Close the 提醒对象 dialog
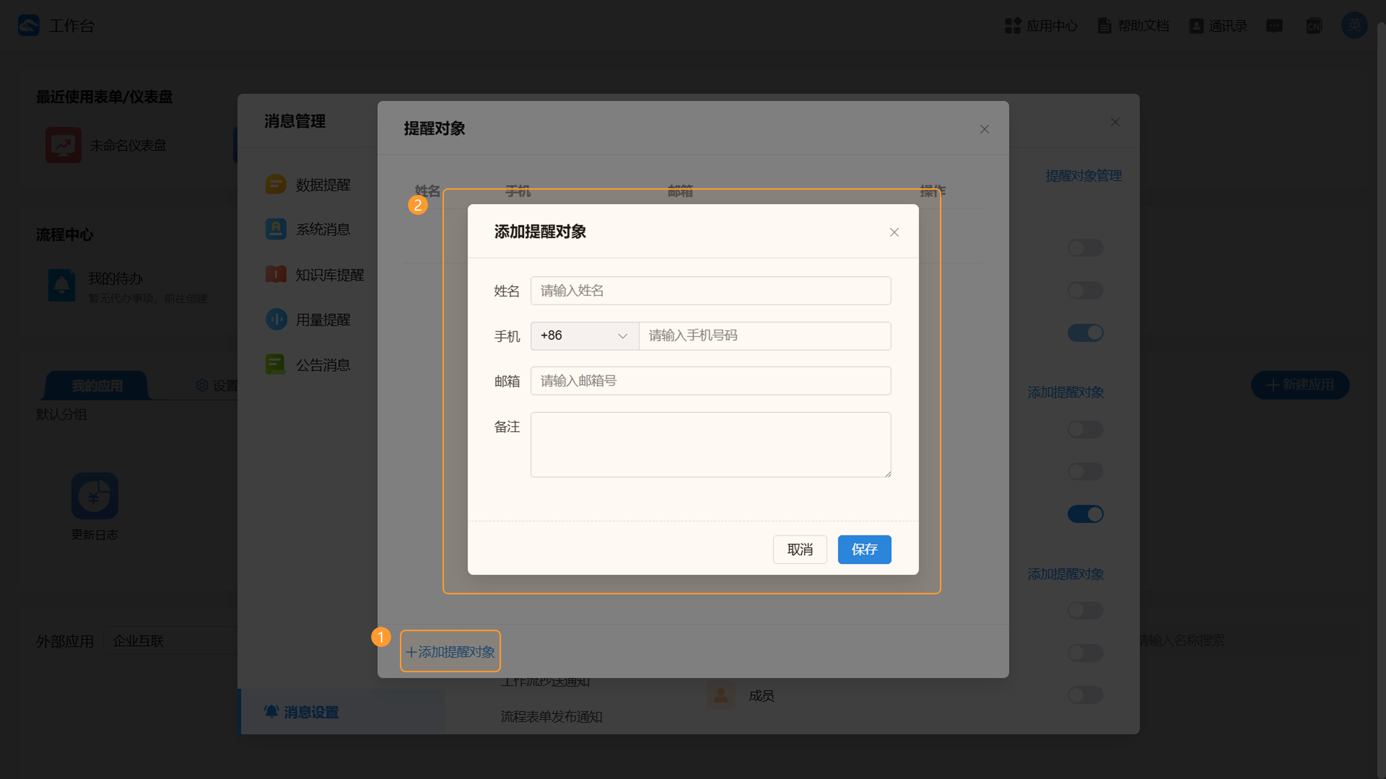Screen dimensions: 1386x779 point(985,129)
